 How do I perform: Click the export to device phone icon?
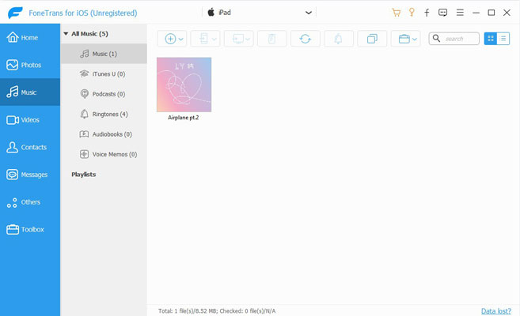(203, 39)
